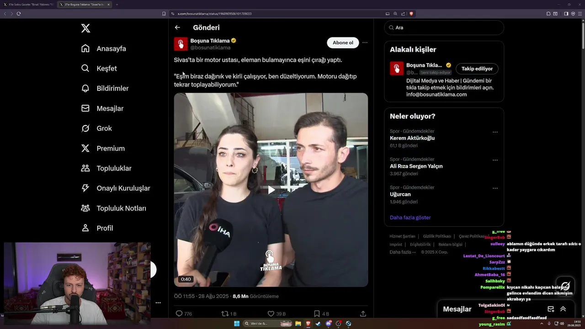Open Boşuna Tıklama in Alakalı kişiler
This screenshot has height=329, width=585.
coord(424,65)
